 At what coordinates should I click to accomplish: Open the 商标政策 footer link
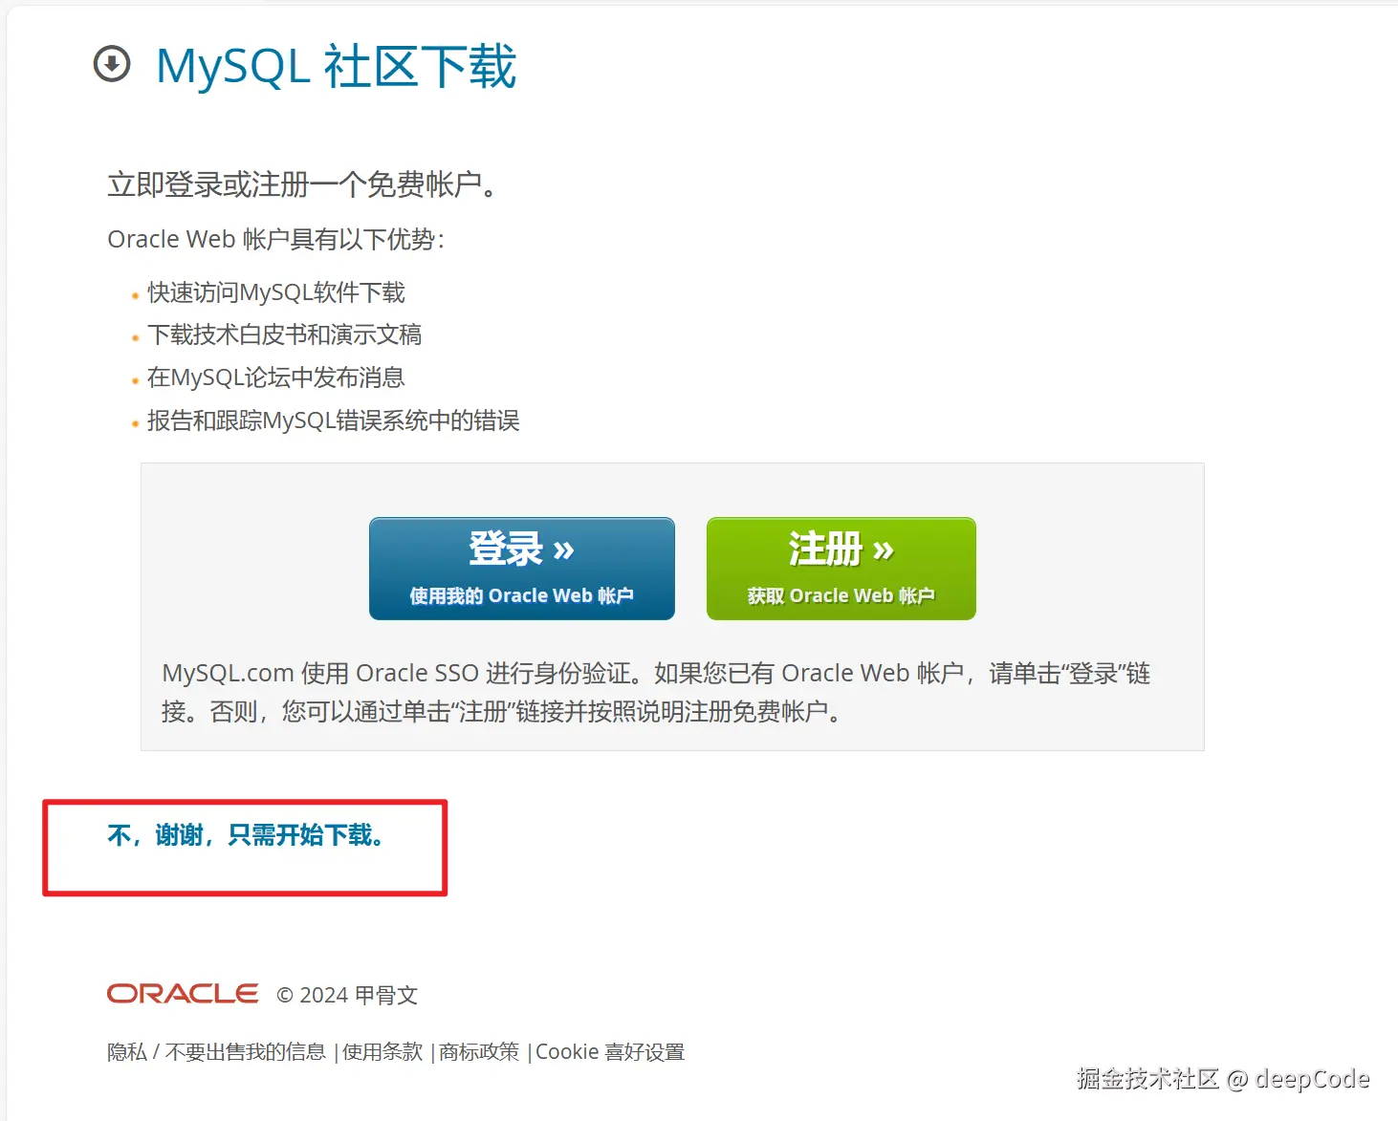point(479,1052)
